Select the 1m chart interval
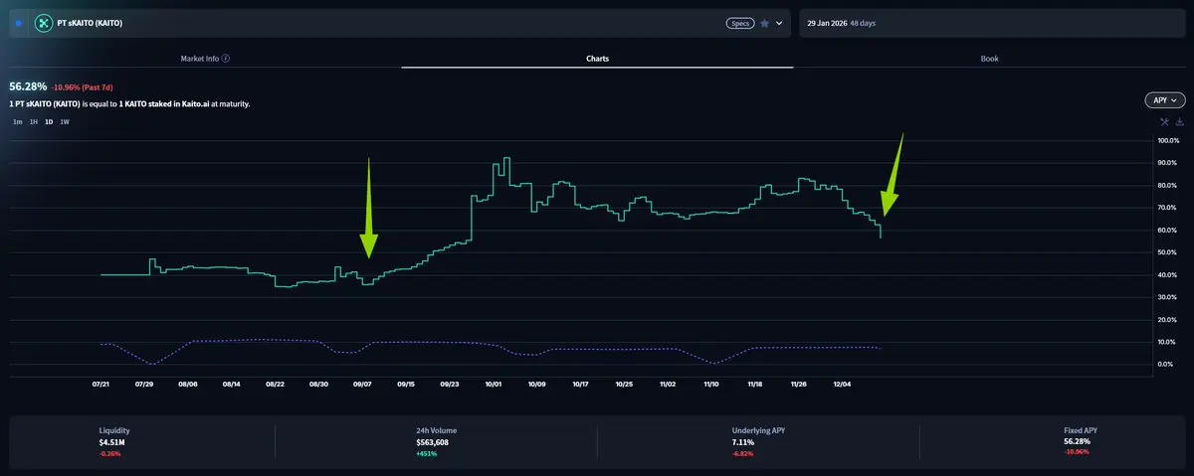This screenshot has width=1194, height=476. tap(18, 121)
